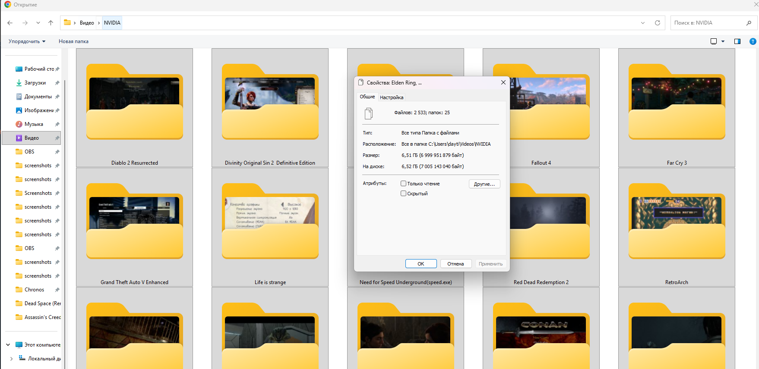Select the folder with CONAN thumbnail
The height and width of the screenshot is (369, 759).
pyautogui.click(x=541, y=328)
